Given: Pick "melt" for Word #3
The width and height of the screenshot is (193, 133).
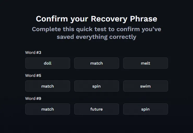Looking at the screenshot, I should [x=145, y=63].
